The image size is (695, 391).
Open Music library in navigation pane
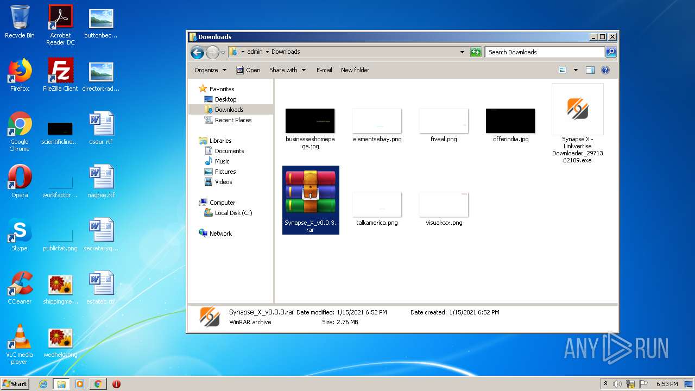[x=217, y=161]
